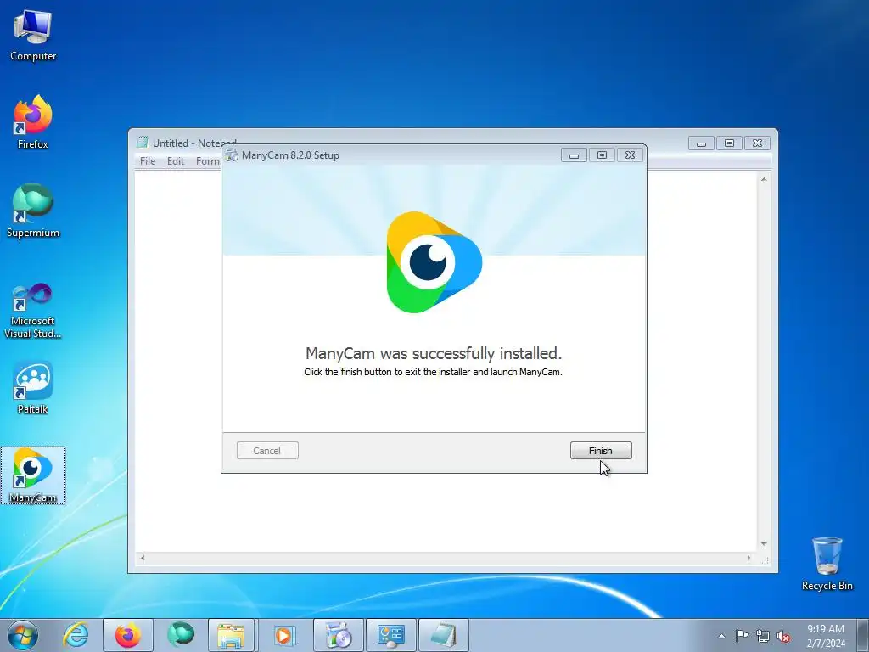Click the muted volume tray icon

(783, 636)
